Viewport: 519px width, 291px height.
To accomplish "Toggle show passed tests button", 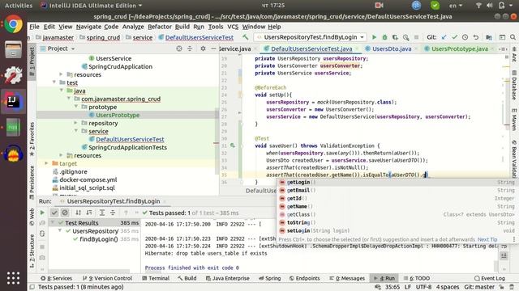I will click(x=54, y=213).
